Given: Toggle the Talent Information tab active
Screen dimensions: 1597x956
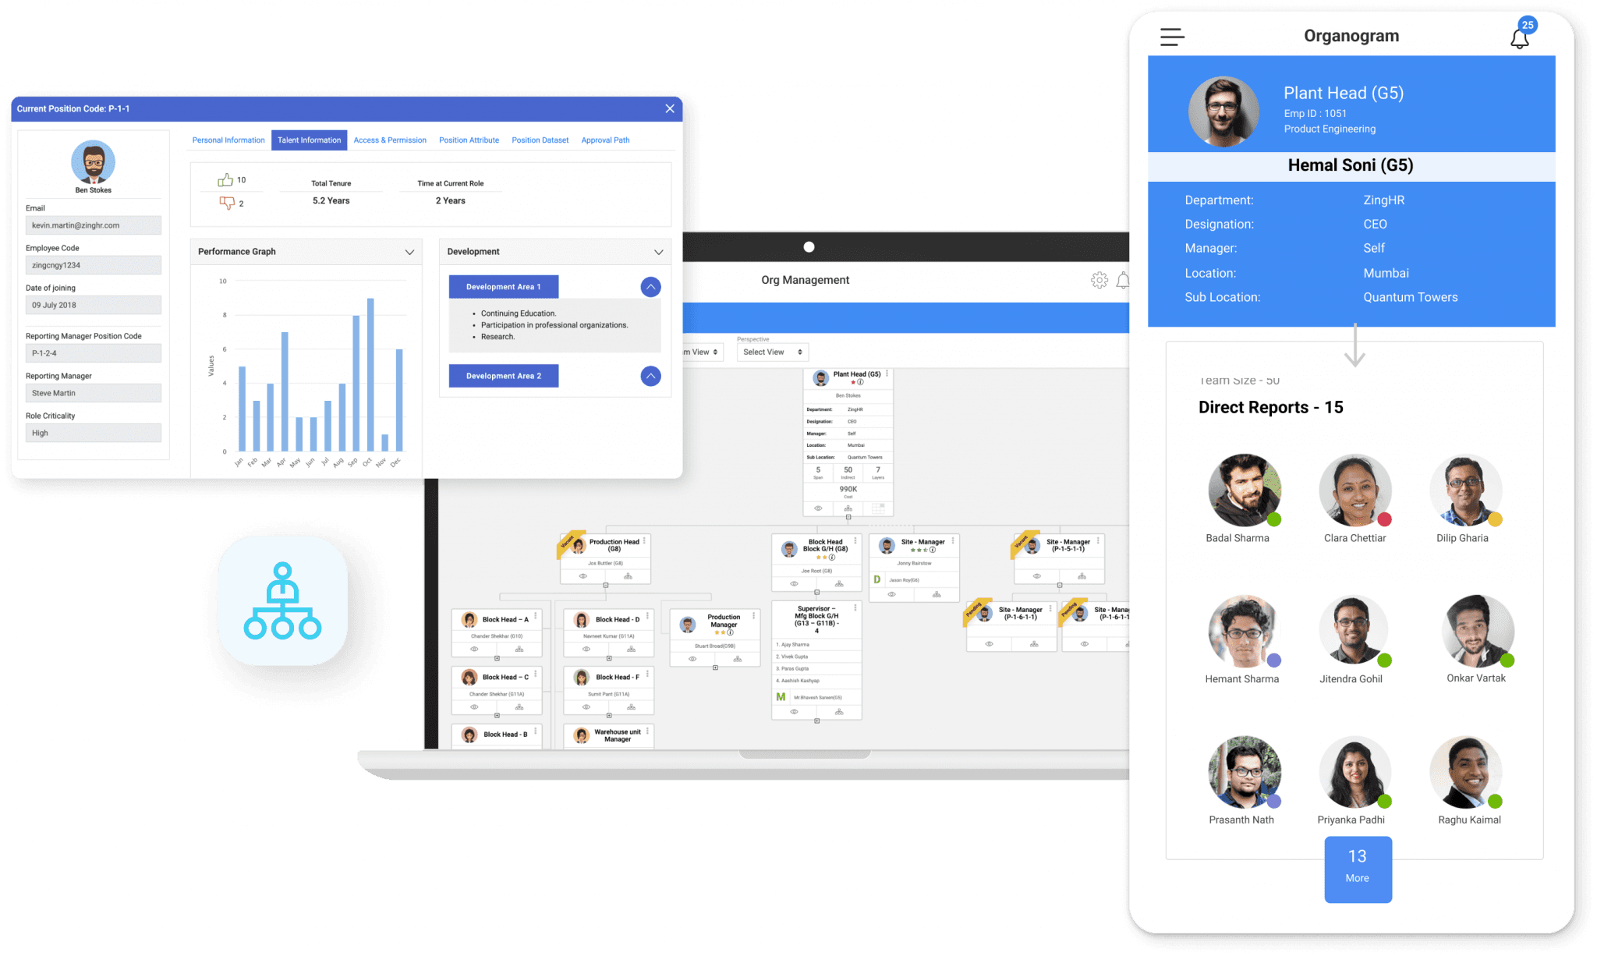Looking at the screenshot, I should (x=310, y=140).
